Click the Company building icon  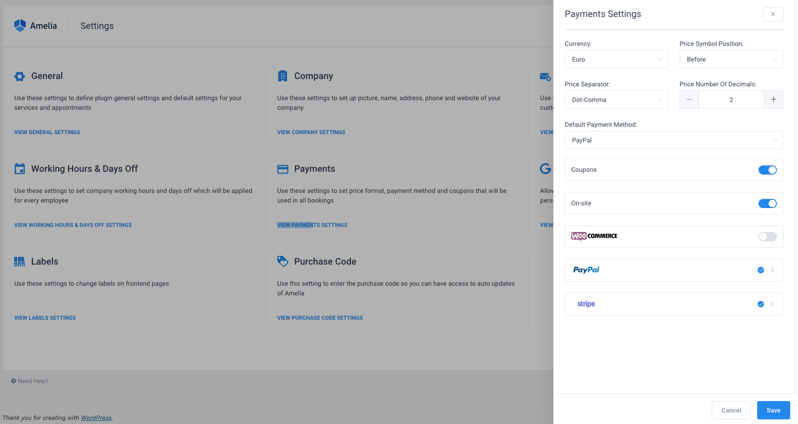[282, 76]
